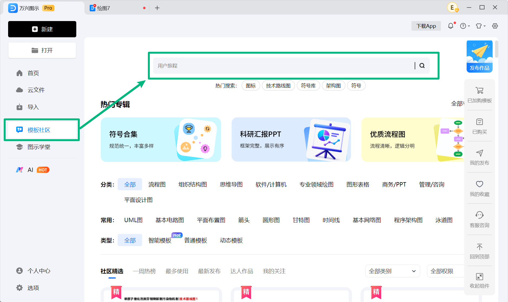The height and width of the screenshot is (302, 508).
Task: Select 导入 import in sidebar
Action: 33,107
